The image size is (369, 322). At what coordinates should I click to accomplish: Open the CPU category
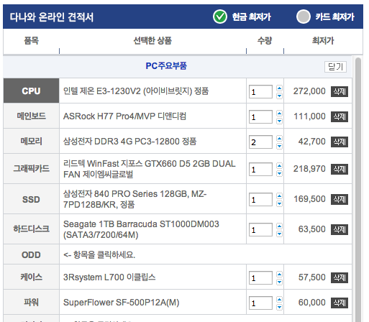[31, 91]
